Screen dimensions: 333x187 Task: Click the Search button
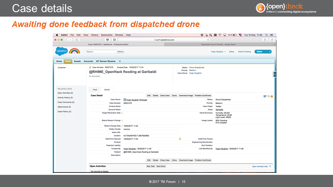point(120,52)
